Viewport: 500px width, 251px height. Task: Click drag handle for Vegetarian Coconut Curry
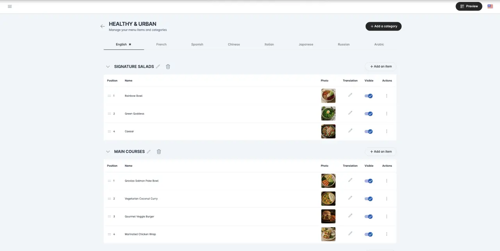109,199
